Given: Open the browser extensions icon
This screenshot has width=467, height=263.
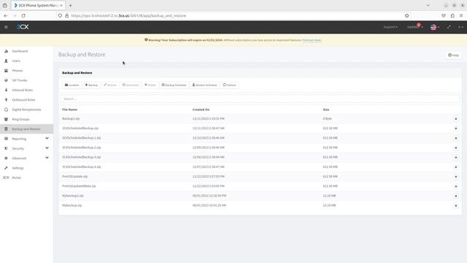Looking at the screenshot, I should pos(452,15).
